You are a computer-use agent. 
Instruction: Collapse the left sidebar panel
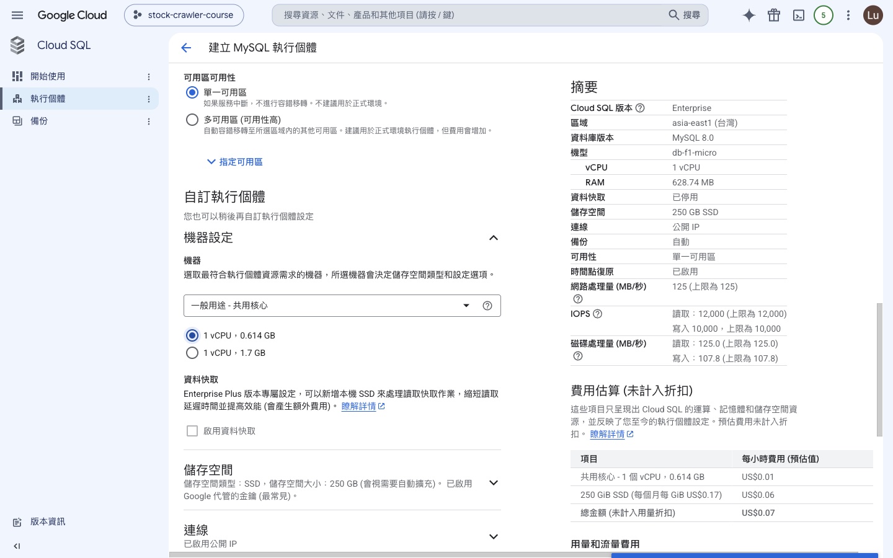pyautogui.click(x=17, y=546)
